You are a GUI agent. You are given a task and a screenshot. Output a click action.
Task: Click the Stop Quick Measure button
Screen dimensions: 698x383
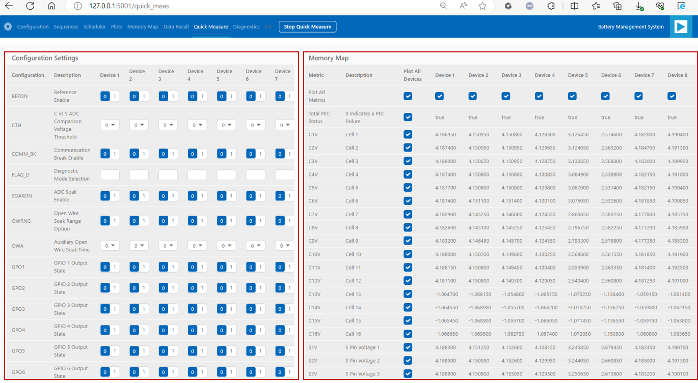pyautogui.click(x=307, y=26)
